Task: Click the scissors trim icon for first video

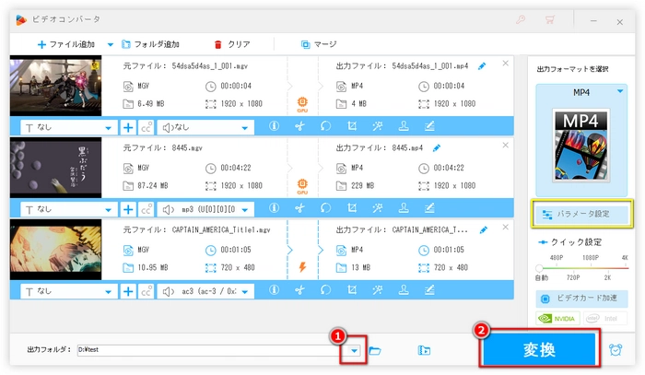Action: click(299, 127)
